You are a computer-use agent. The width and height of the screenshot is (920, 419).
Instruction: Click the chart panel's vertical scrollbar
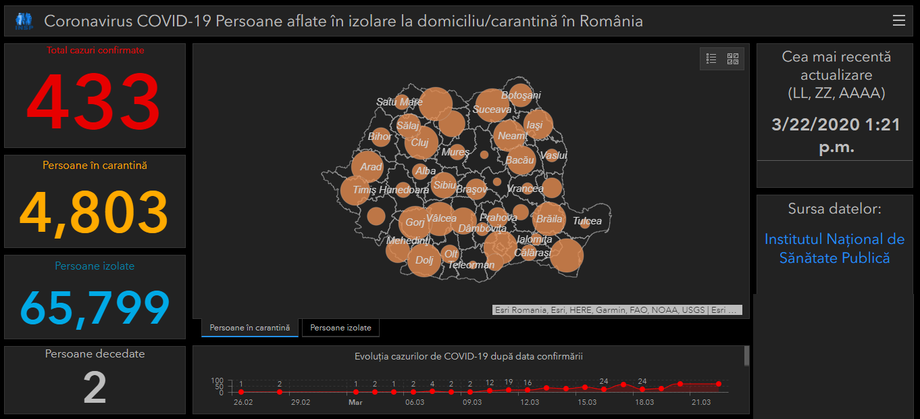coord(746,355)
